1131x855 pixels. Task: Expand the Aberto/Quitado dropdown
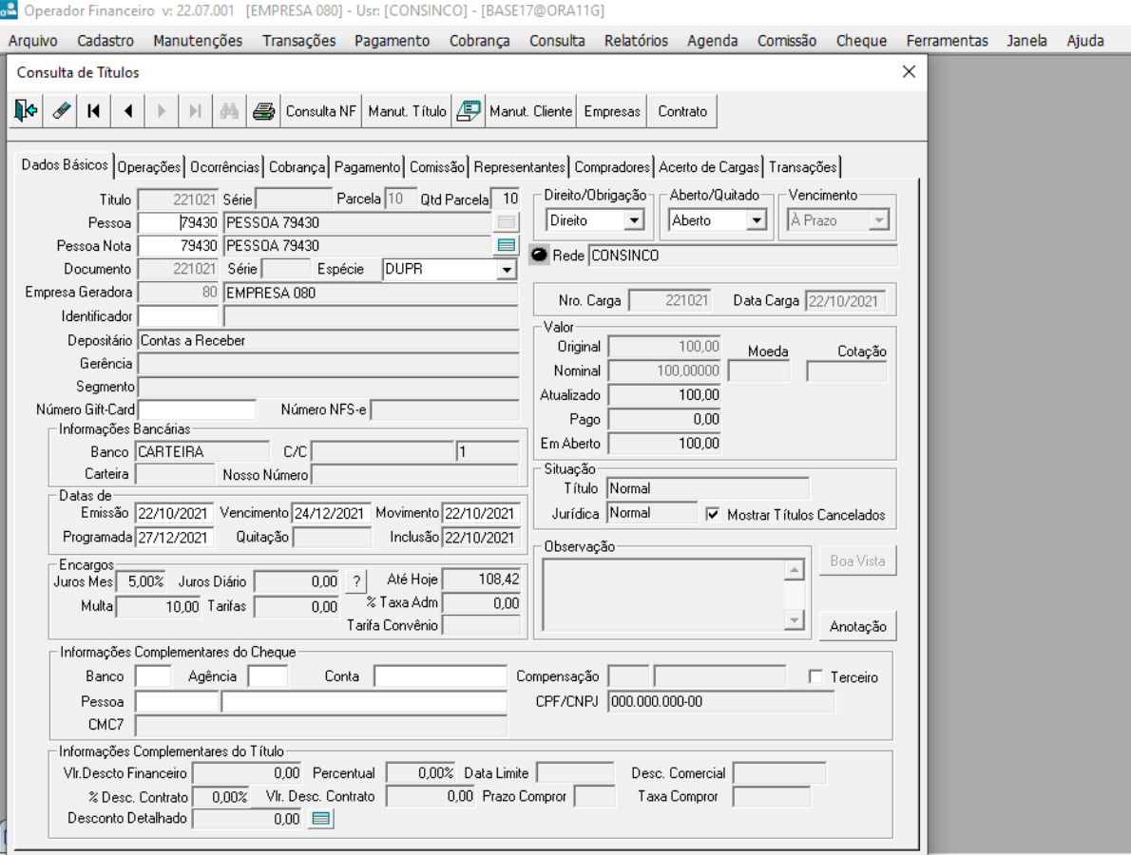click(757, 220)
